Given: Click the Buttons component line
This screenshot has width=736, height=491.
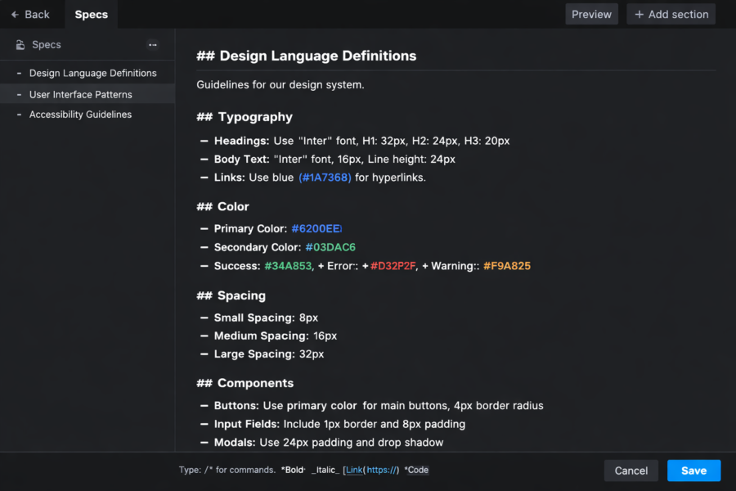Looking at the screenshot, I should [x=372, y=406].
